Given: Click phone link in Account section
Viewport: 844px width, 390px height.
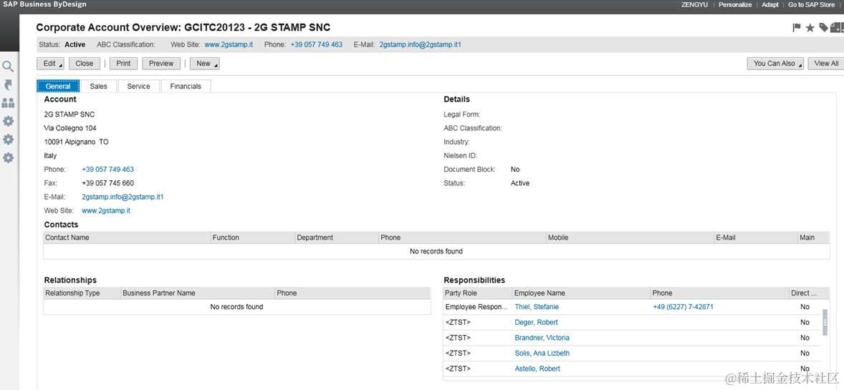Looking at the screenshot, I should pyautogui.click(x=107, y=170).
